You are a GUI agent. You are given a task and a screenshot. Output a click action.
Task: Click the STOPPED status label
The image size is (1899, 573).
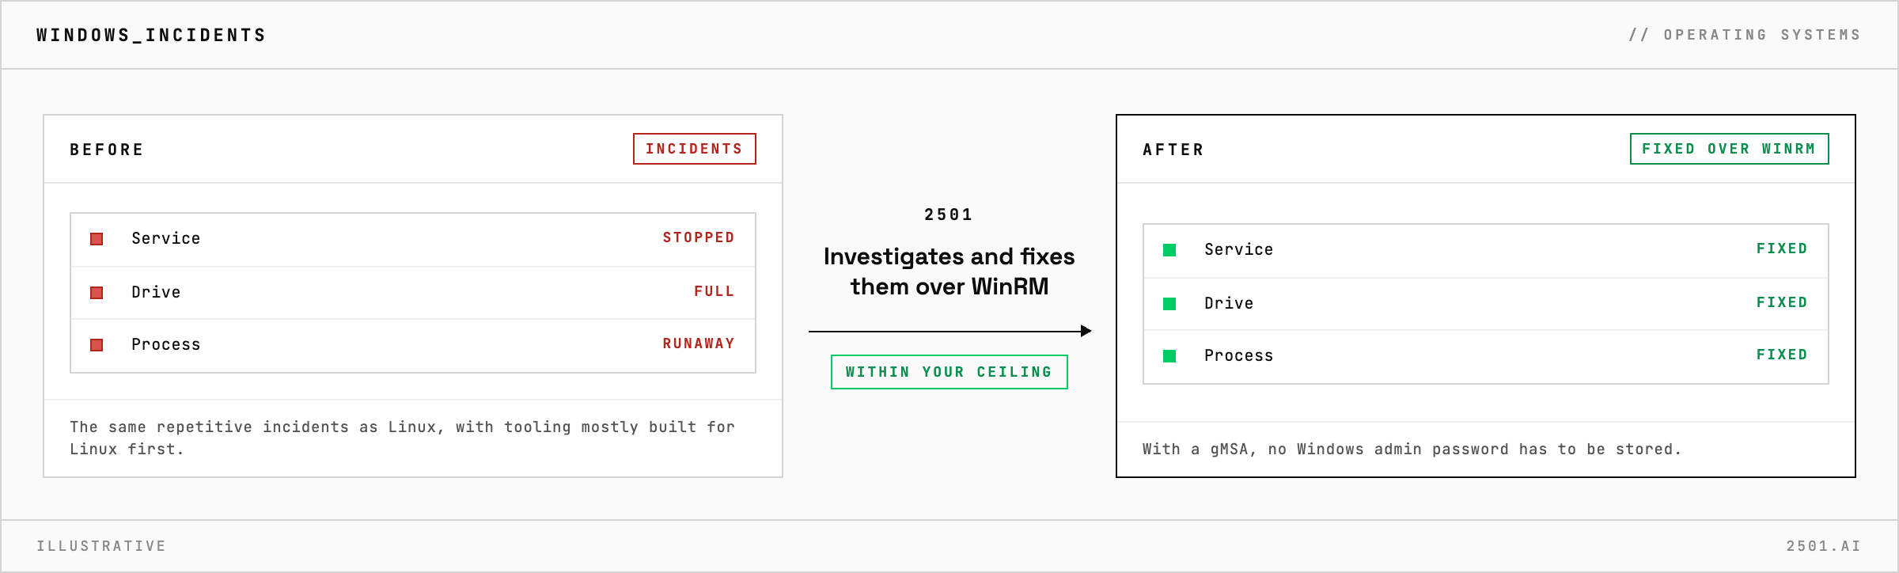699,237
